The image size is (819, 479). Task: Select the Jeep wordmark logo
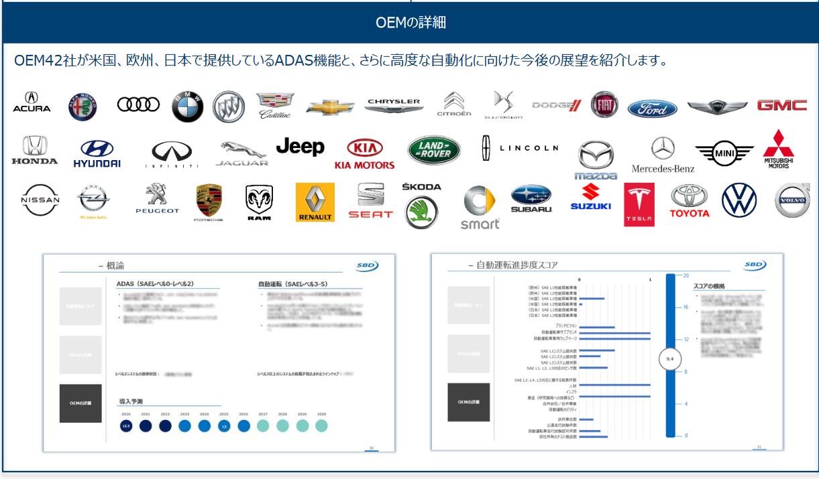[x=300, y=147]
